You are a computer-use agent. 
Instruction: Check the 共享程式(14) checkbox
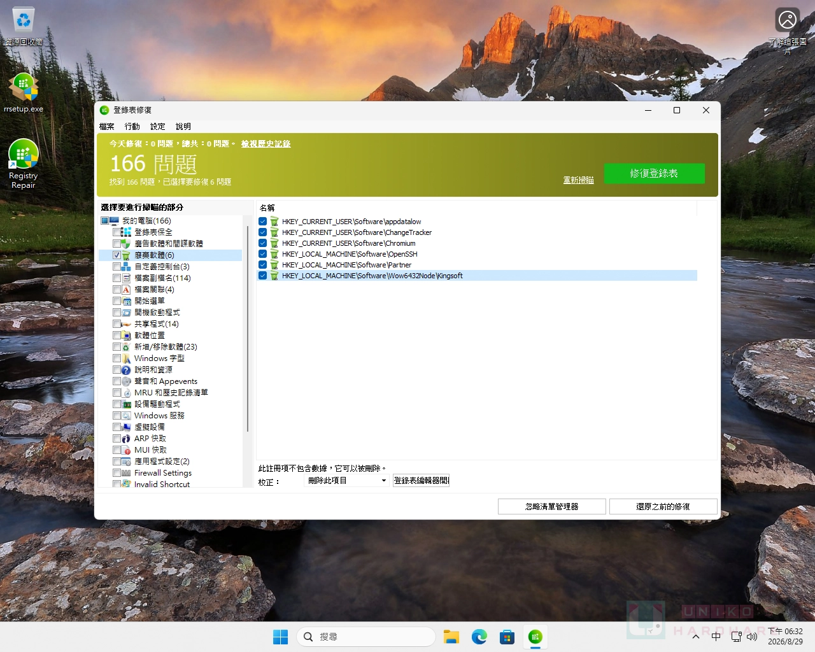click(x=117, y=323)
